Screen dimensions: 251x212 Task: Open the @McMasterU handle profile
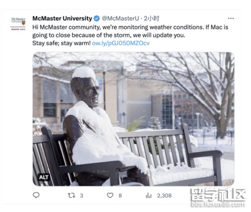tap(120, 18)
